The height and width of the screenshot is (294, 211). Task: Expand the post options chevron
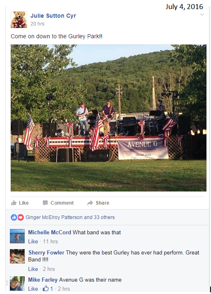point(202,14)
